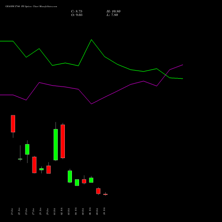Screen dimensions: 222x222
Task: Click the green indicator line peak
Action: point(91,40)
